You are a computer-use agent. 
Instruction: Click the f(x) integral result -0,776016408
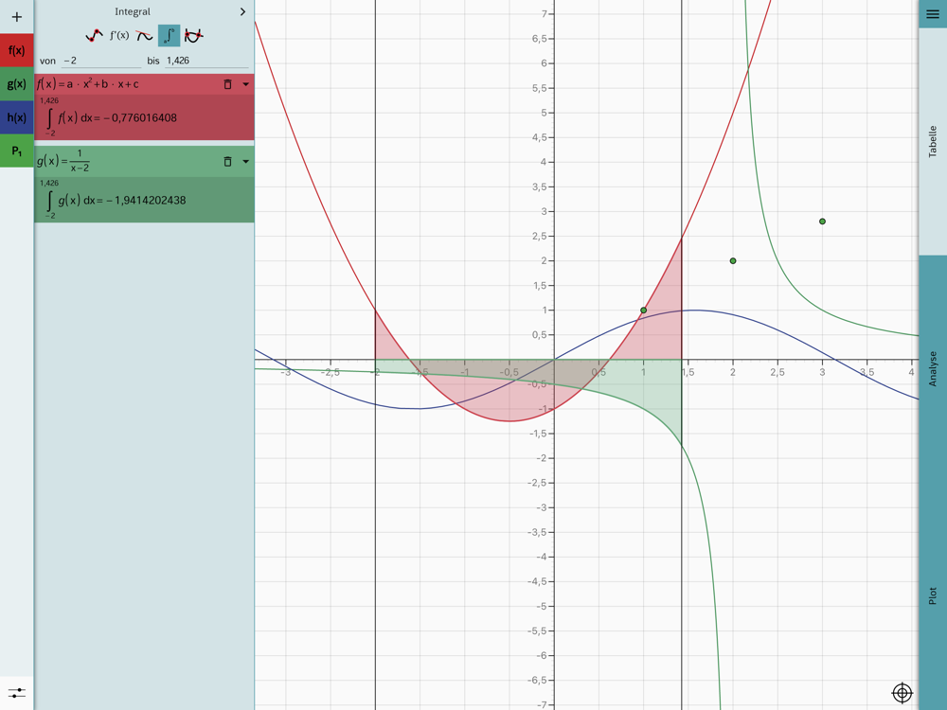[140, 117]
